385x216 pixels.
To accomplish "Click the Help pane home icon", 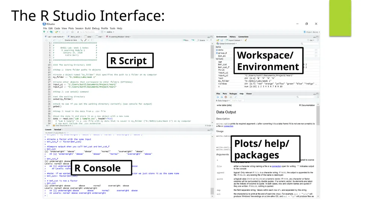I will coord(226,97).
